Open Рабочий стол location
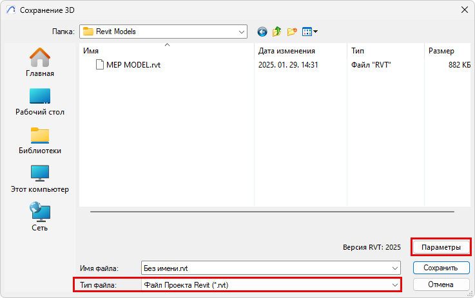This screenshot has width=475, height=298. pyautogui.click(x=40, y=102)
